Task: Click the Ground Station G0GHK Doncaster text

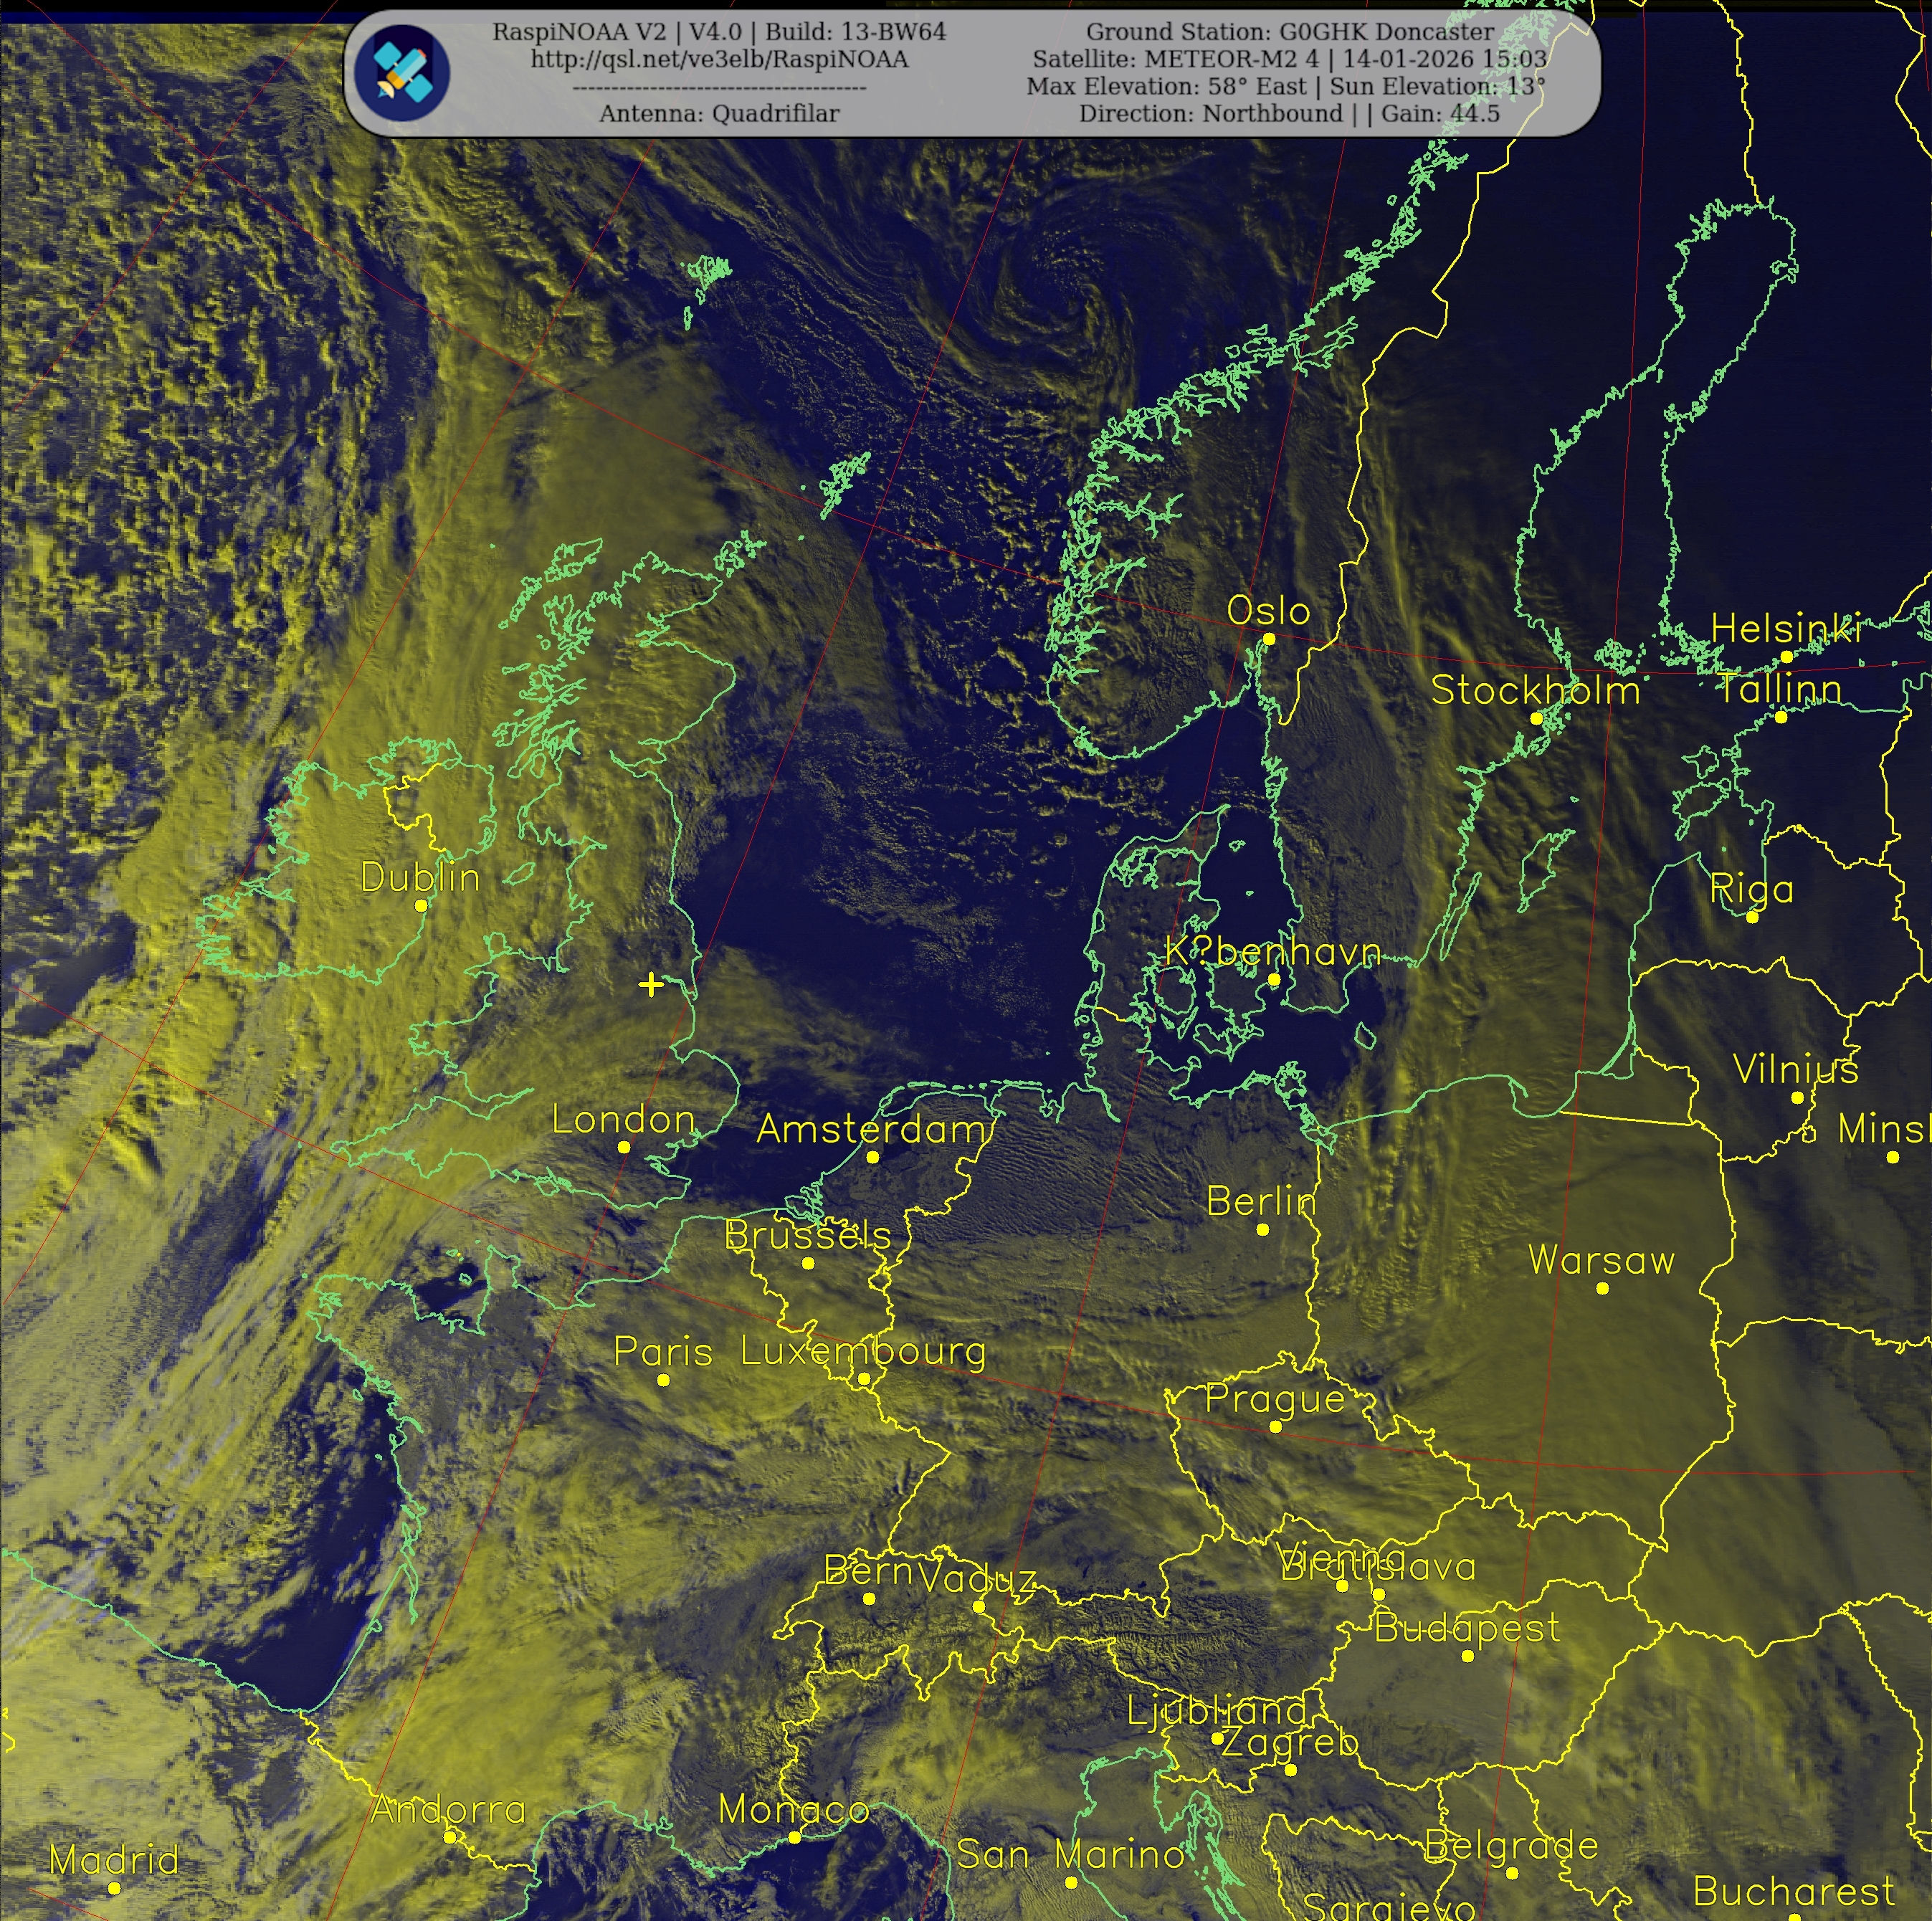Action: [1290, 32]
